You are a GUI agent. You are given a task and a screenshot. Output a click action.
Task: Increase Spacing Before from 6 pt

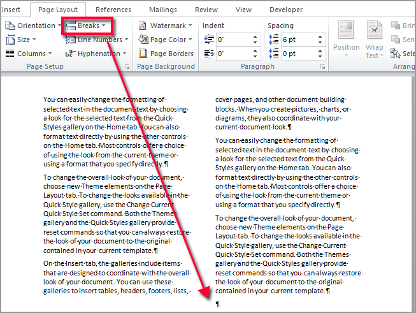(x=320, y=37)
